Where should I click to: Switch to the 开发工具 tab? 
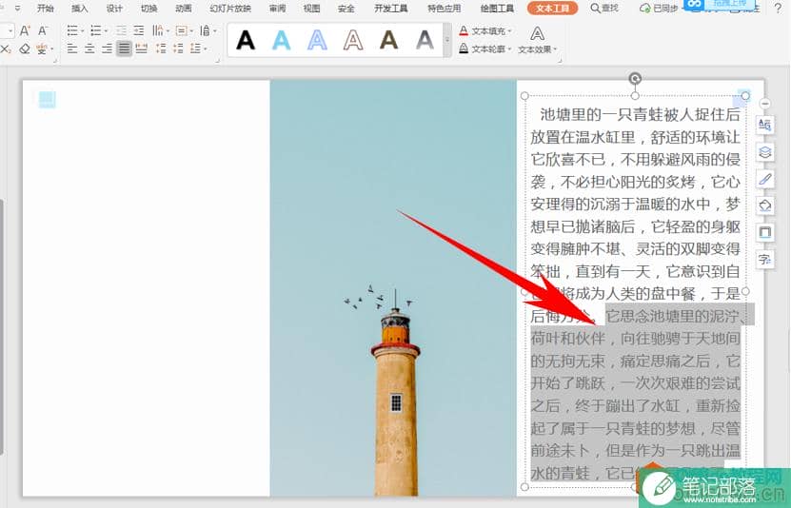(391, 9)
